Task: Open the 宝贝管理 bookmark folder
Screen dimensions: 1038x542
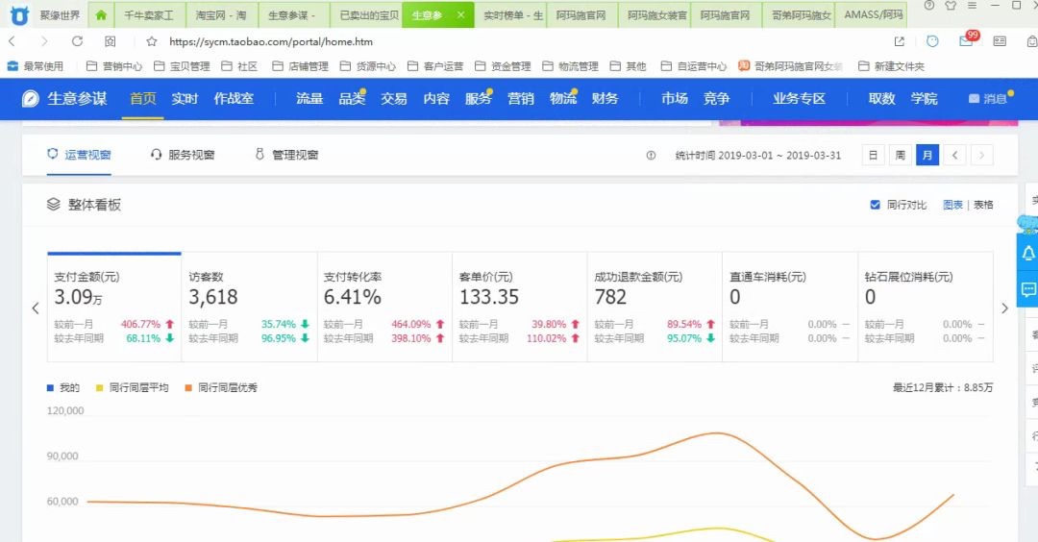Action: pos(182,66)
